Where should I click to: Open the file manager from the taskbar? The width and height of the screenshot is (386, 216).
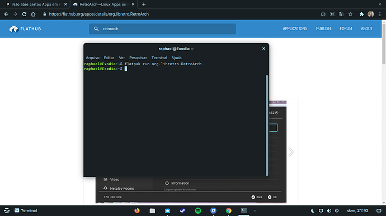coord(152,210)
